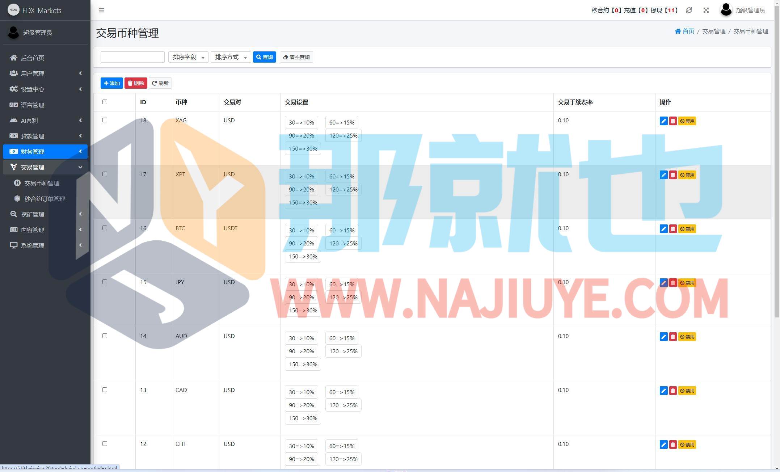
Task: Tick checkbox for JPY row
Action: click(x=105, y=282)
